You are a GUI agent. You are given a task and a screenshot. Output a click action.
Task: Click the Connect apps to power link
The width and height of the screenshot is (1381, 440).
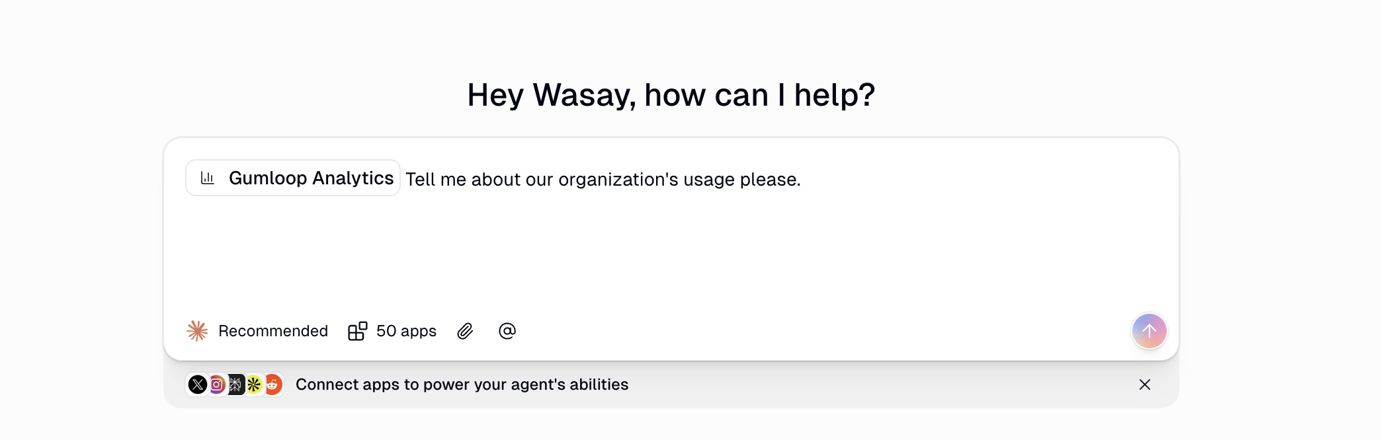click(x=462, y=385)
